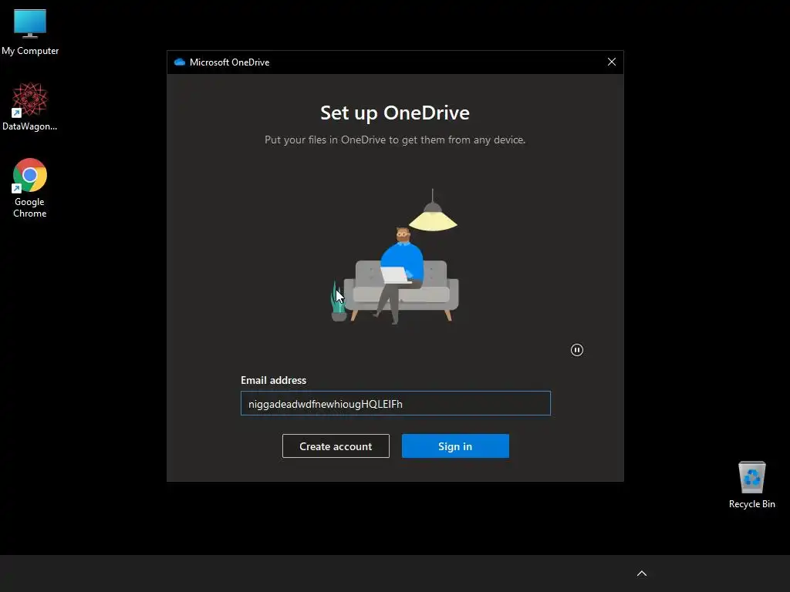Open the DataWagon desktop shortcut

30,106
